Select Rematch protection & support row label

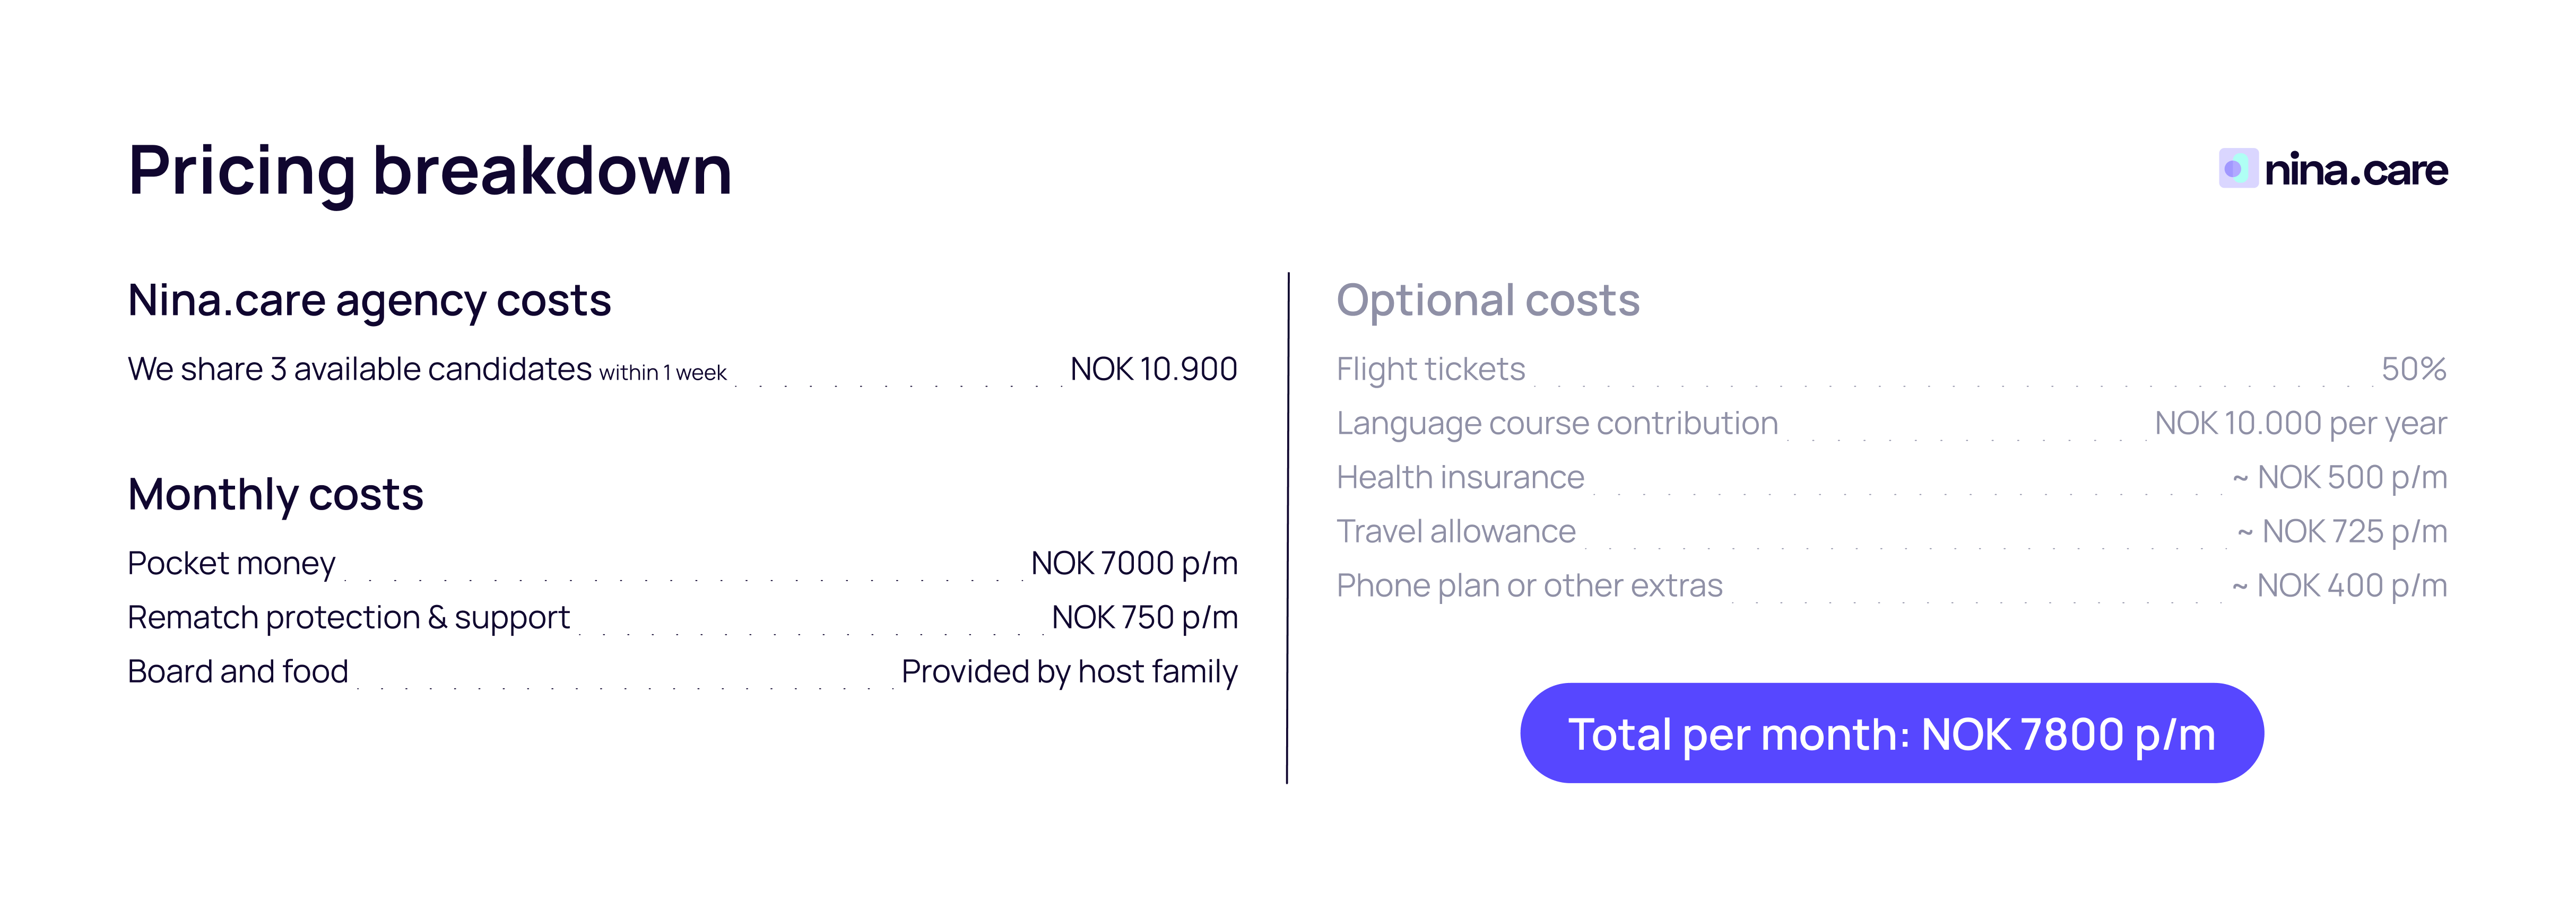pos(348,617)
